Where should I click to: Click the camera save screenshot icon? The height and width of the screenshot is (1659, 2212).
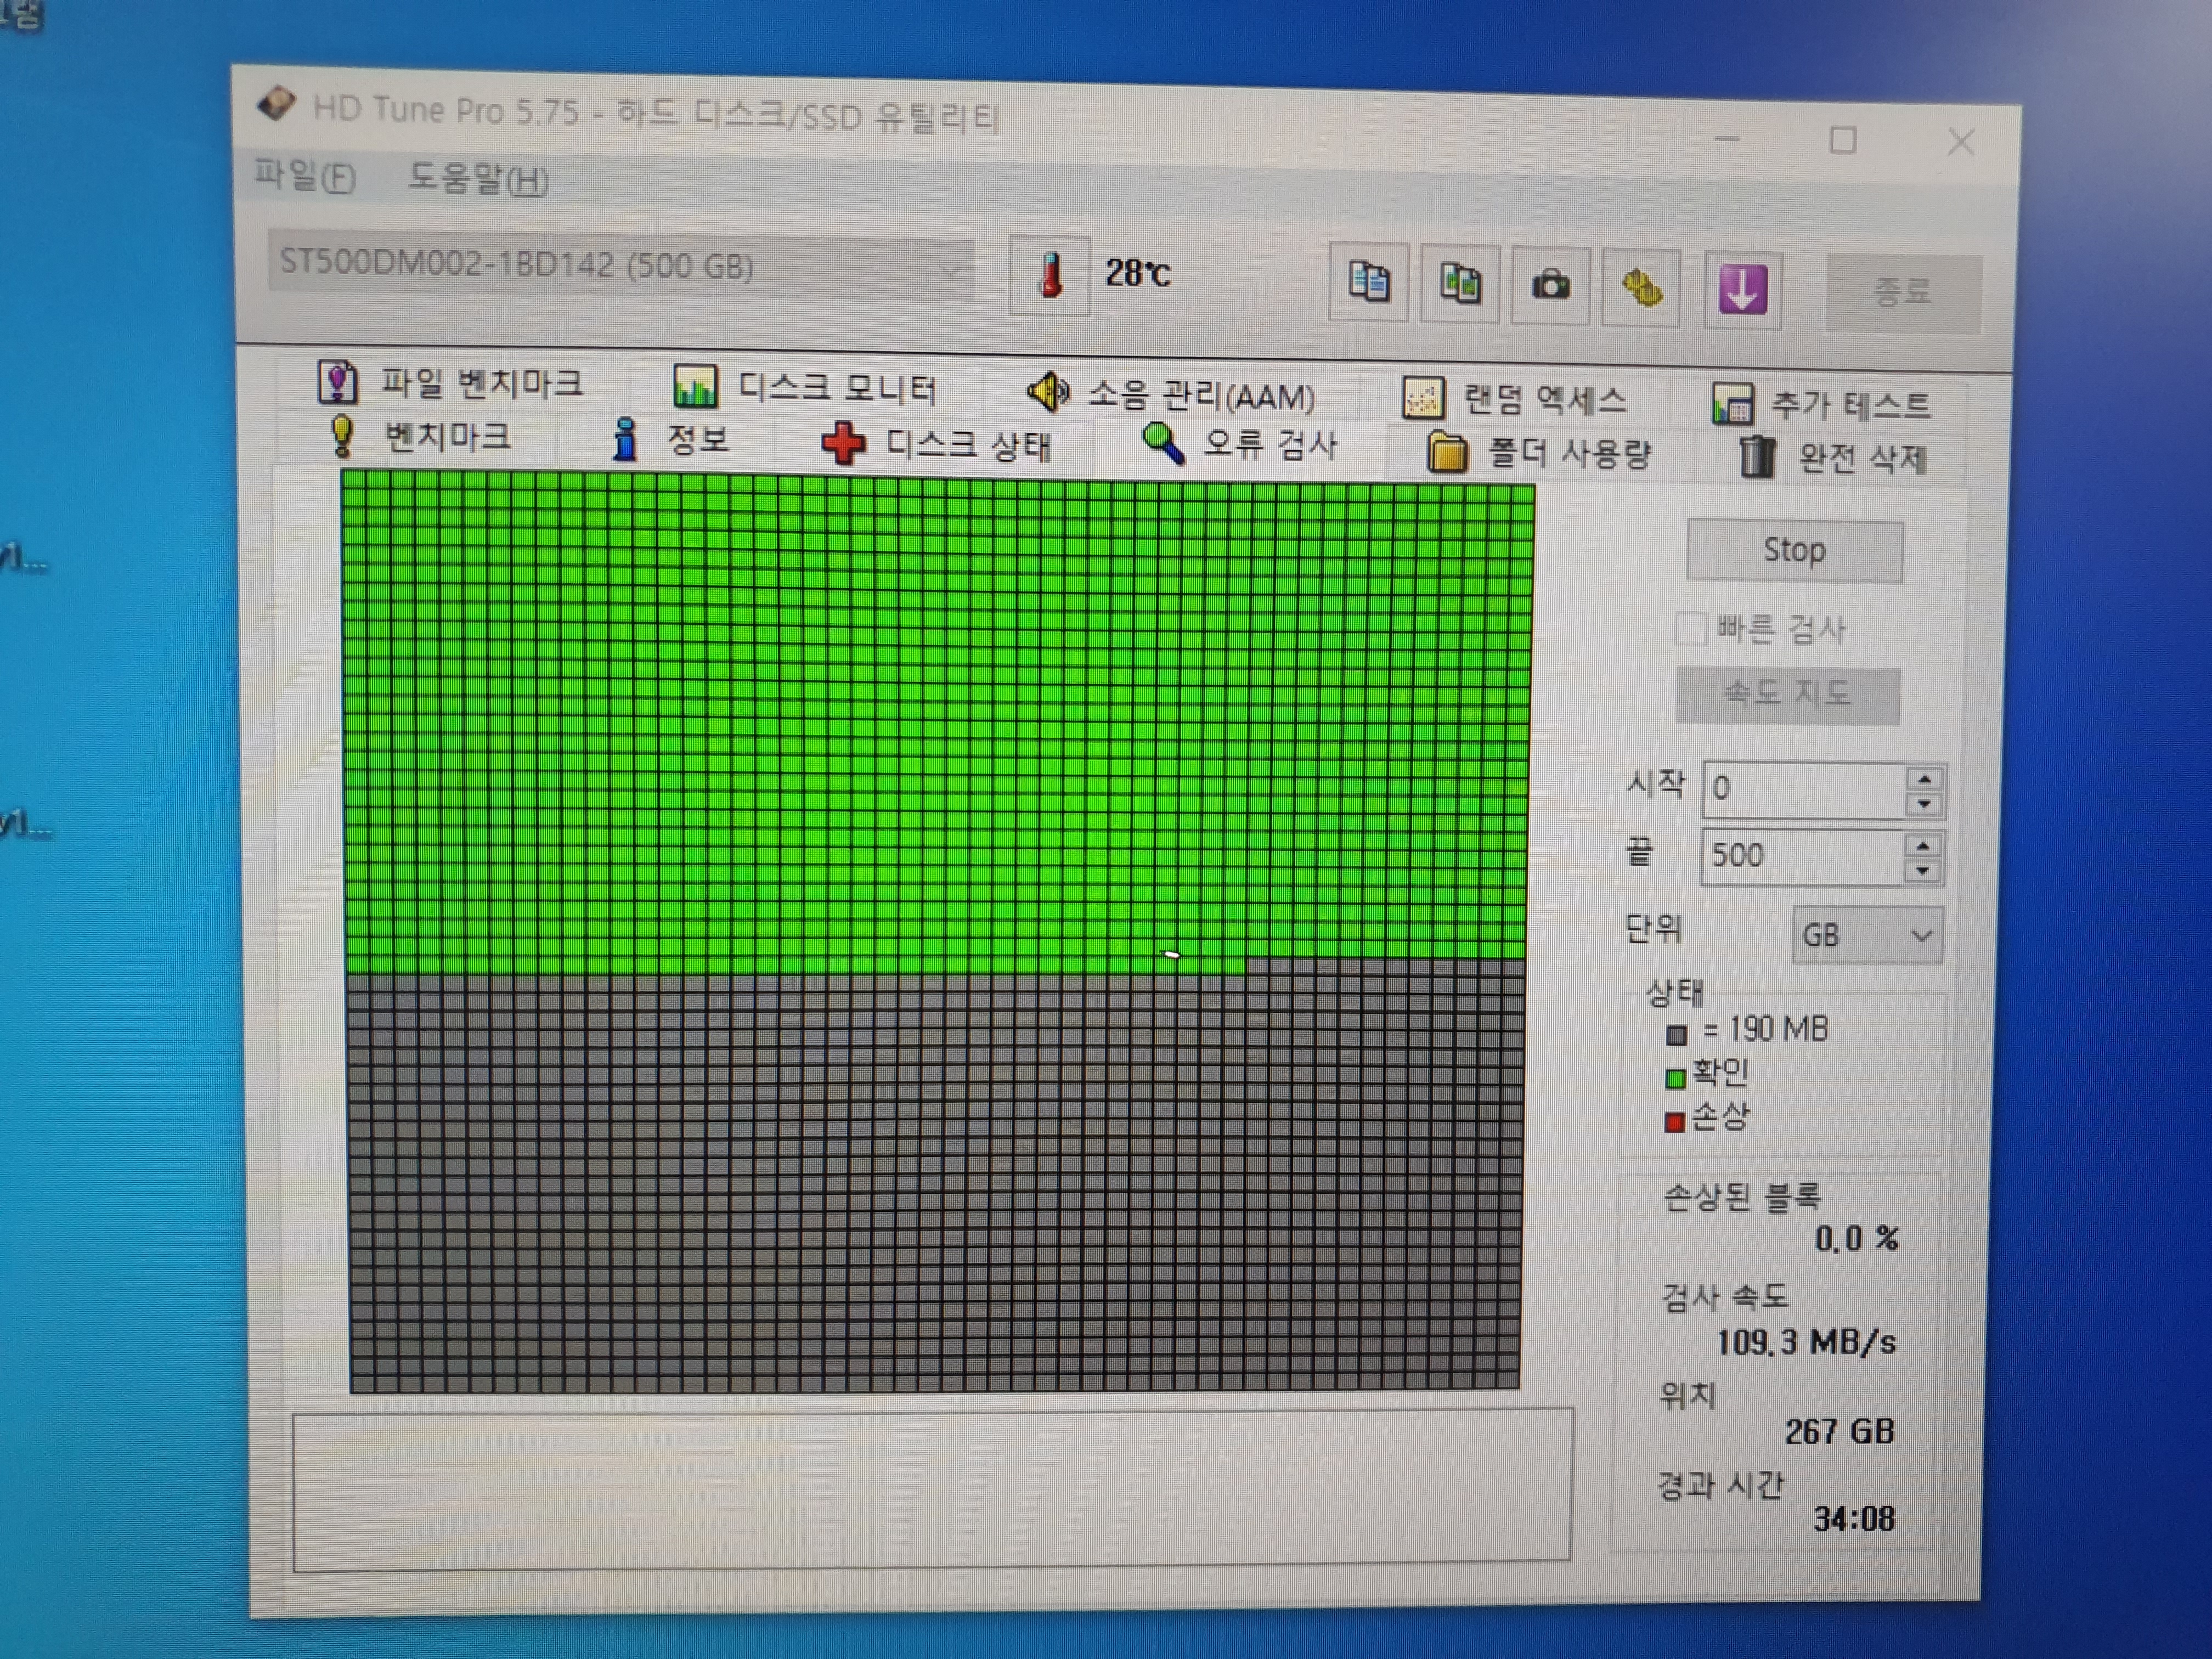coord(1551,286)
